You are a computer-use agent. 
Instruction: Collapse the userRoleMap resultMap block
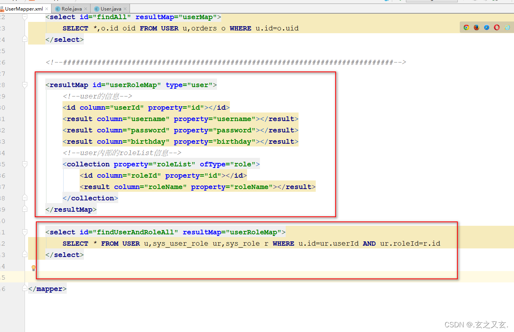[x=25, y=85]
